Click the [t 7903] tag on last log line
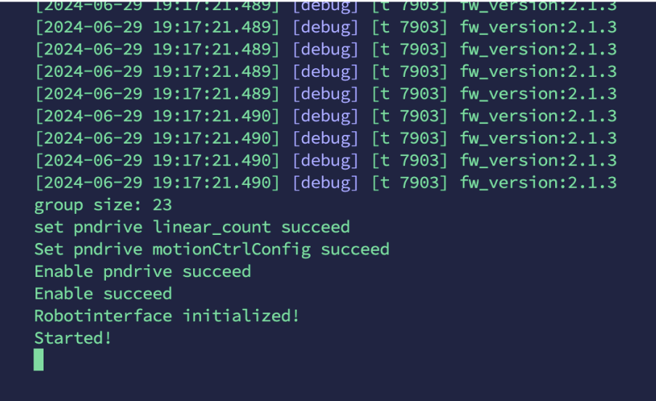656x401 pixels. click(409, 183)
